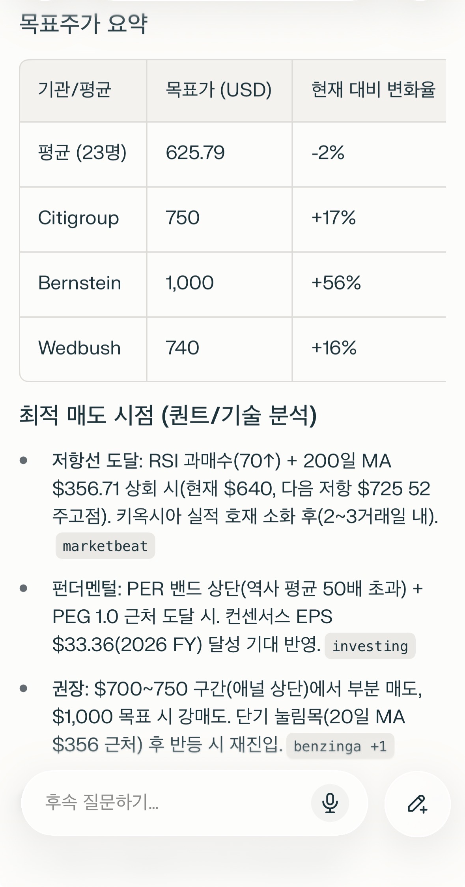This screenshot has height=887, width=465.
Task: Click the 740 target price table cell
Action: coord(183,348)
